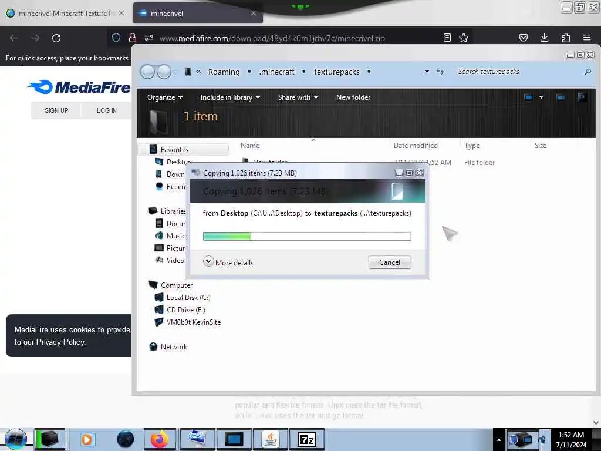Reload the page in Firefox

point(56,38)
